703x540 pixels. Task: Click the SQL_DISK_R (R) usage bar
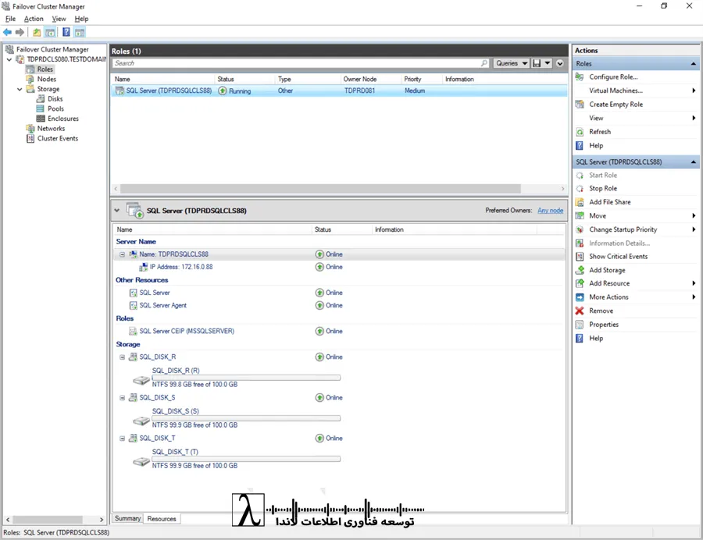click(x=246, y=378)
